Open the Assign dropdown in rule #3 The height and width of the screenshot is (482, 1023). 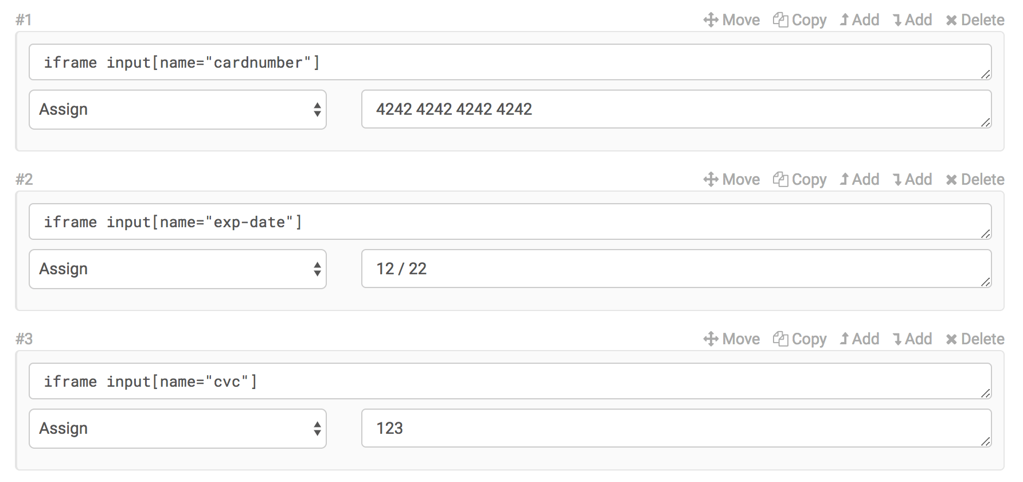178,429
